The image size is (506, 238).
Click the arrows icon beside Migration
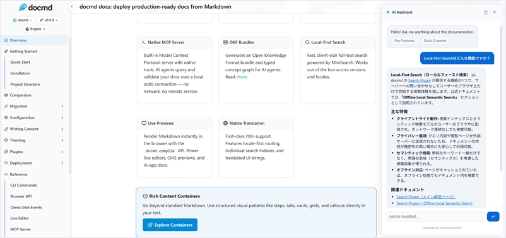6,106
